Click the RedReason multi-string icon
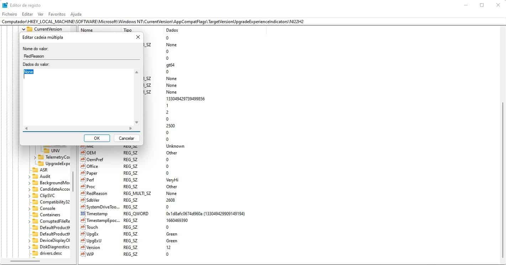 click(x=83, y=194)
